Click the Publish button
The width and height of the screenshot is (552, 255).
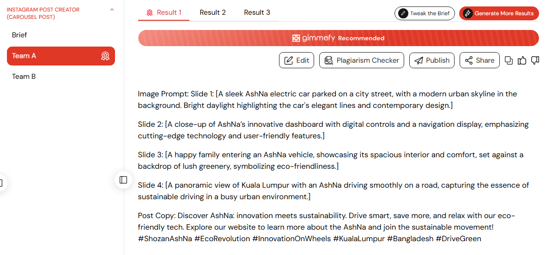coord(432,60)
